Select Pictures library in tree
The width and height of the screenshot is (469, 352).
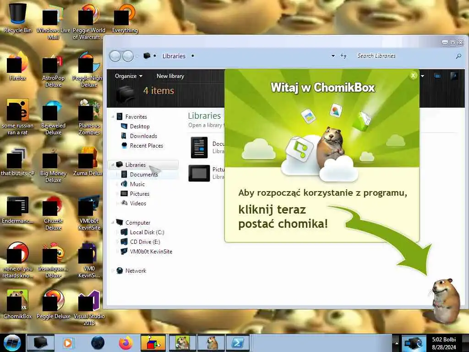pyautogui.click(x=139, y=194)
